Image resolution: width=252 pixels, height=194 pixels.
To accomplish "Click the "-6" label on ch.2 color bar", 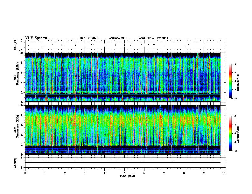I will coord(235,116).
